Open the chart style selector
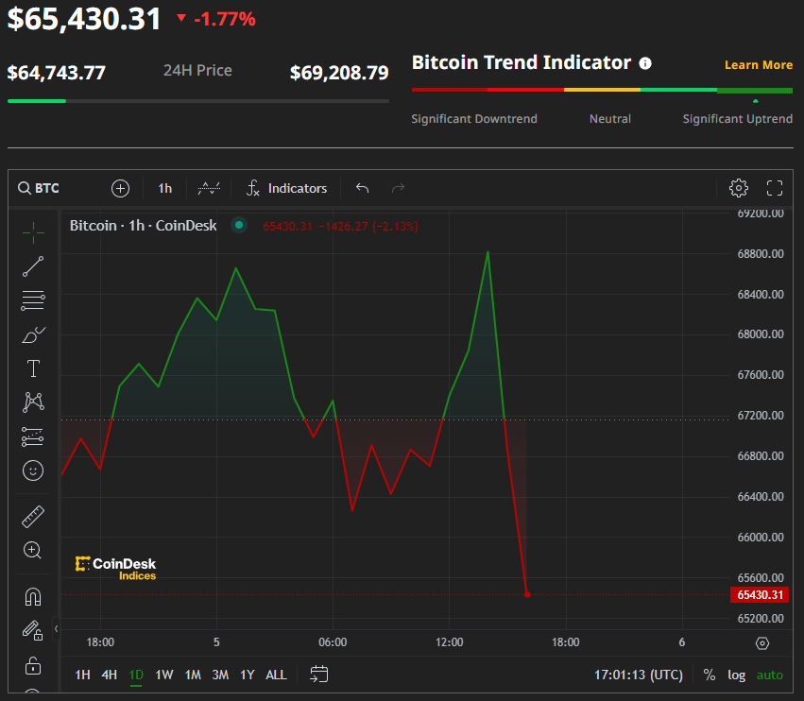This screenshot has height=701, width=804. [209, 188]
